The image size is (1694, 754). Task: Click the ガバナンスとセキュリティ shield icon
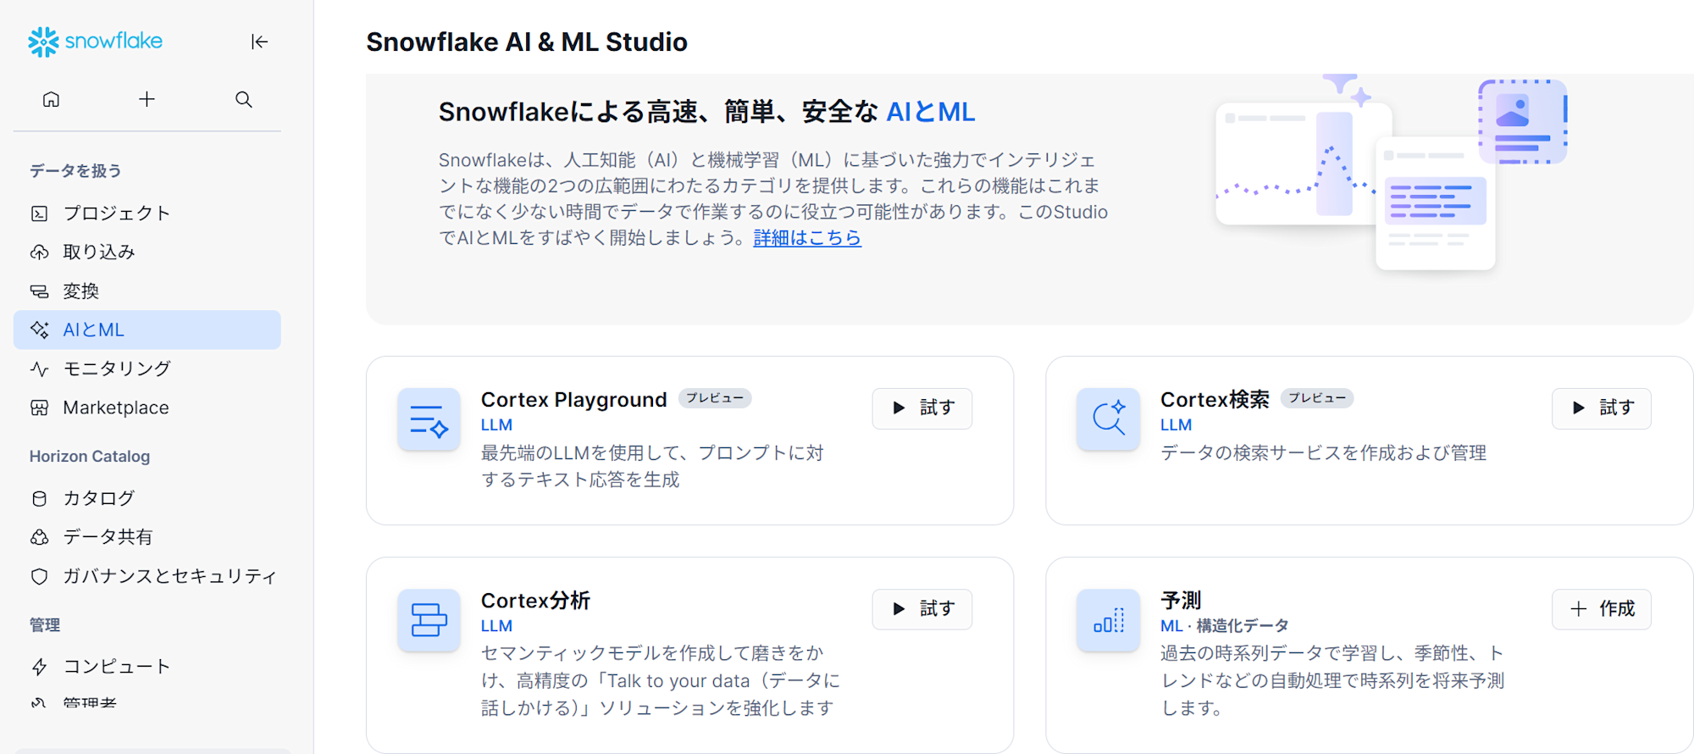click(39, 576)
